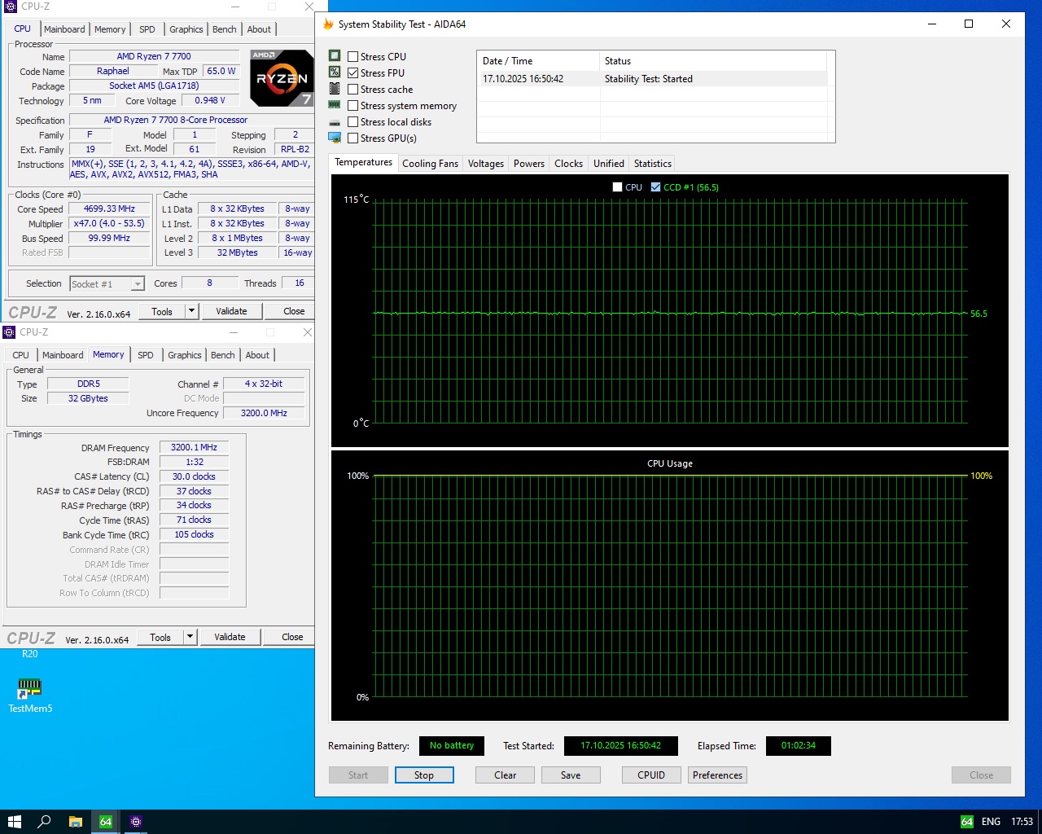Open Graphics tab in the CPU-Z processor window

tap(186, 29)
